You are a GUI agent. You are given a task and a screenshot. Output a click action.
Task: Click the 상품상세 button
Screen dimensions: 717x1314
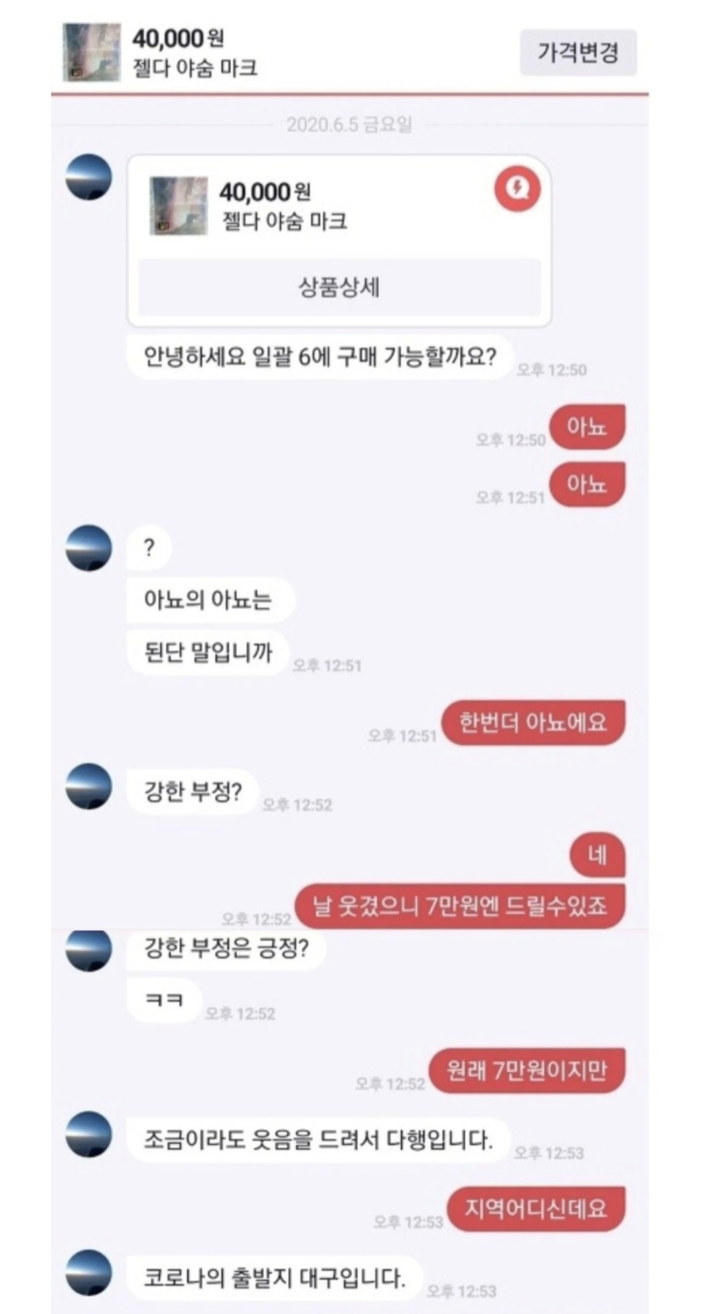coord(339,287)
